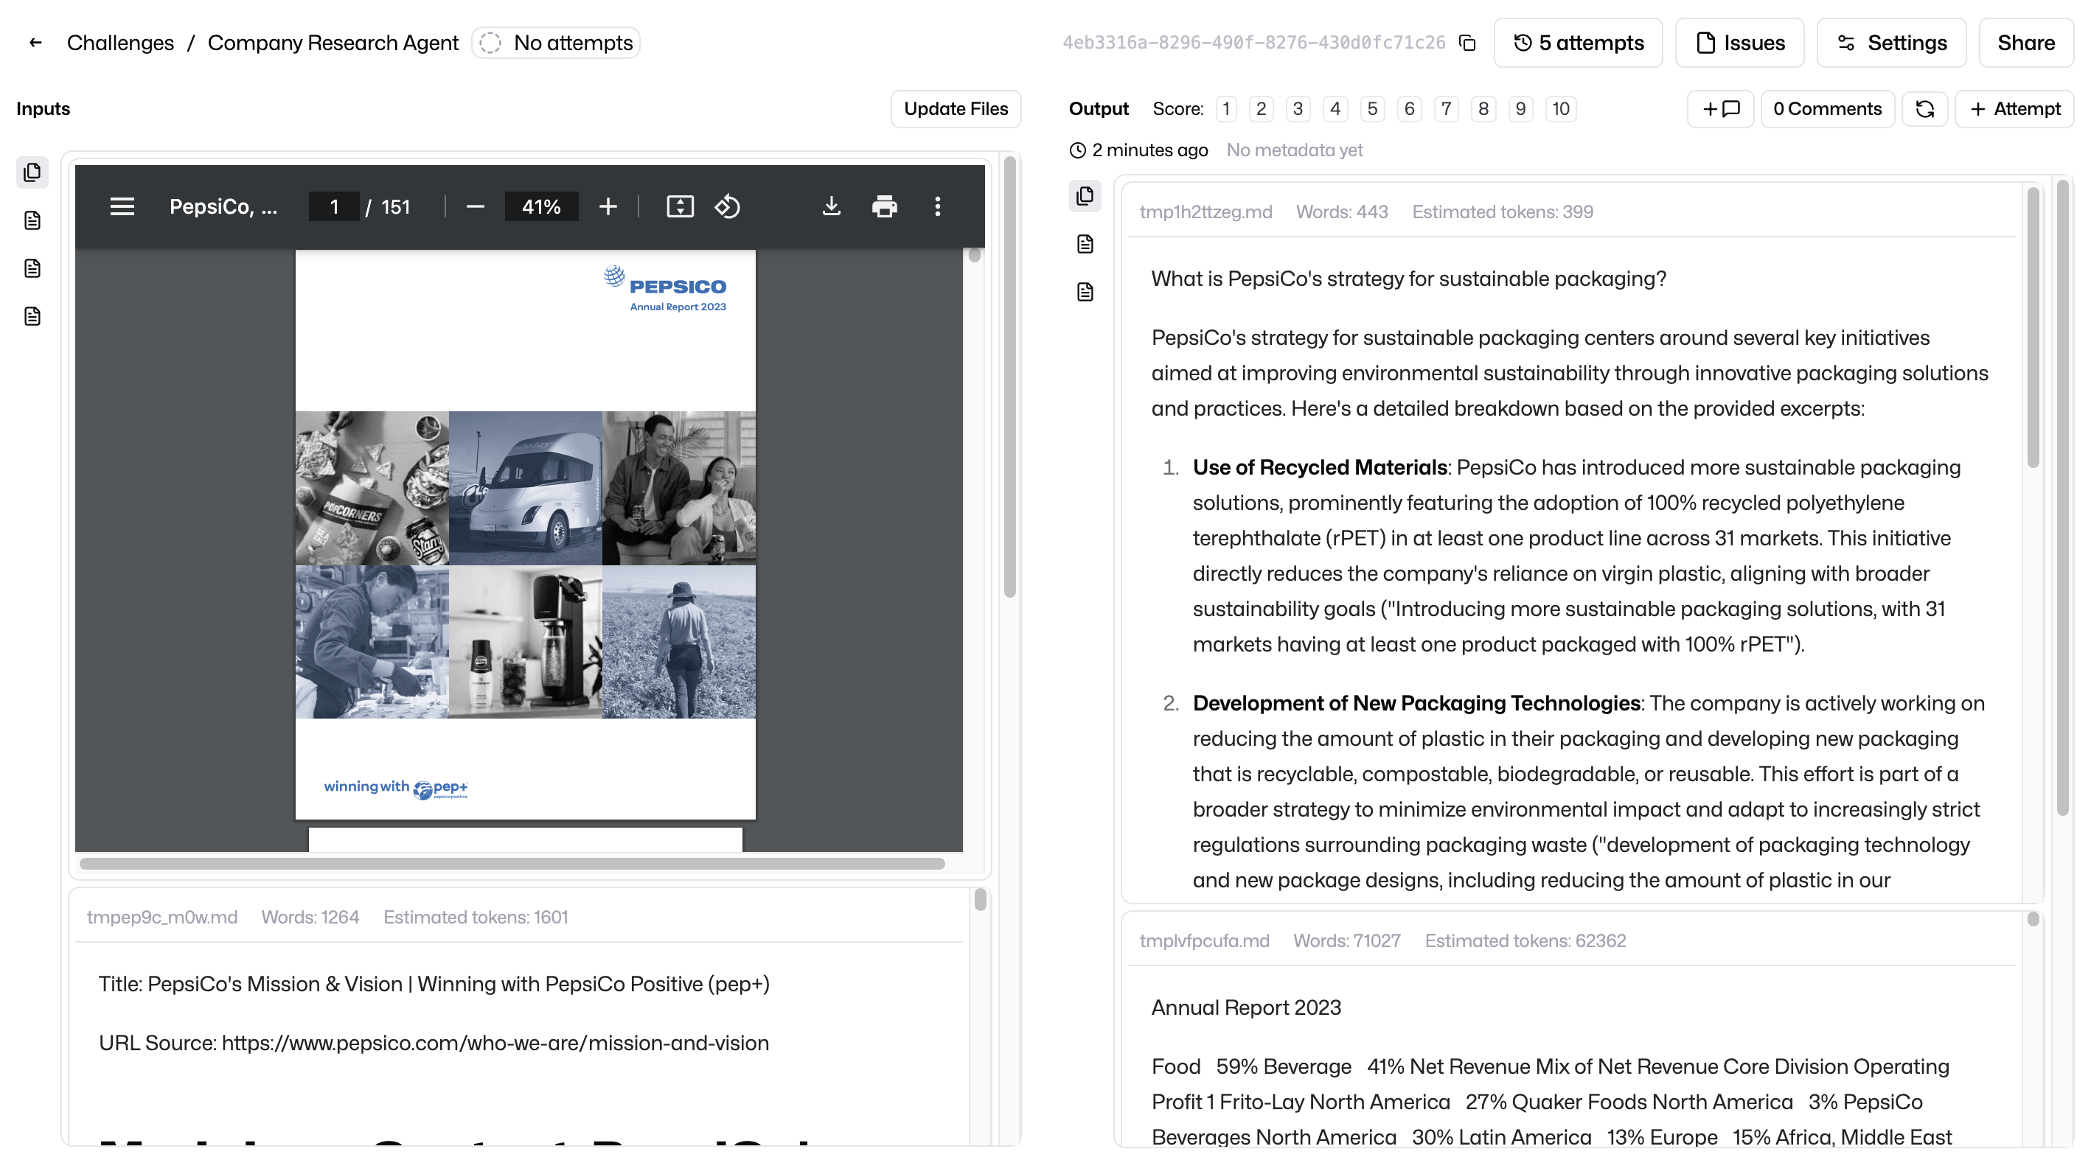Go back using the left arrow icon

pos(35,42)
